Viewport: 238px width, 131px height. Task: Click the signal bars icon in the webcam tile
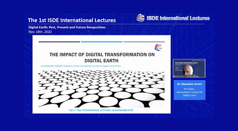click(174, 76)
